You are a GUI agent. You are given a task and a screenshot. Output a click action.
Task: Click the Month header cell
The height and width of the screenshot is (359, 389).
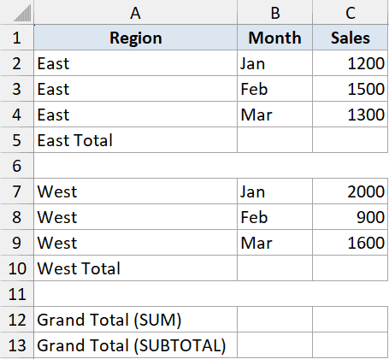click(274, 38)
